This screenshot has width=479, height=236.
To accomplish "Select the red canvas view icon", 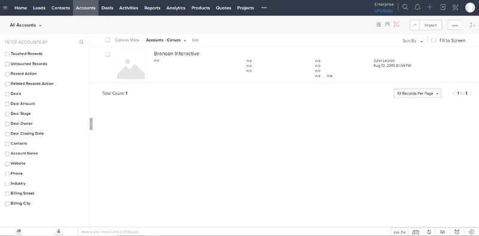I will pyautogui.click(x=396, y=24).
